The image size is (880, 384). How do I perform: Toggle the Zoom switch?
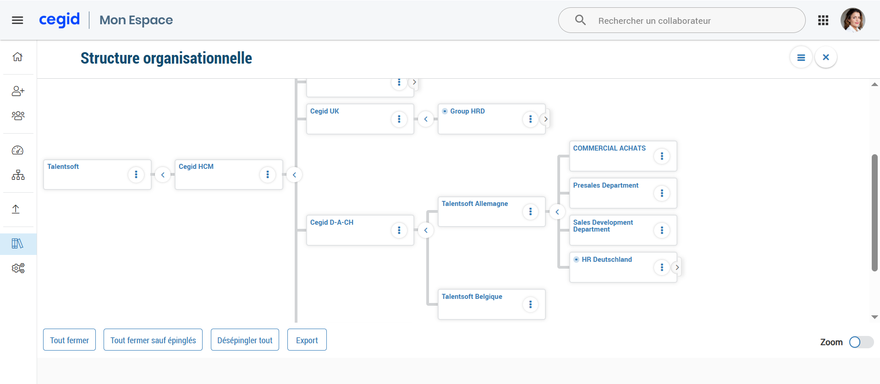click(x=860, y=342)
